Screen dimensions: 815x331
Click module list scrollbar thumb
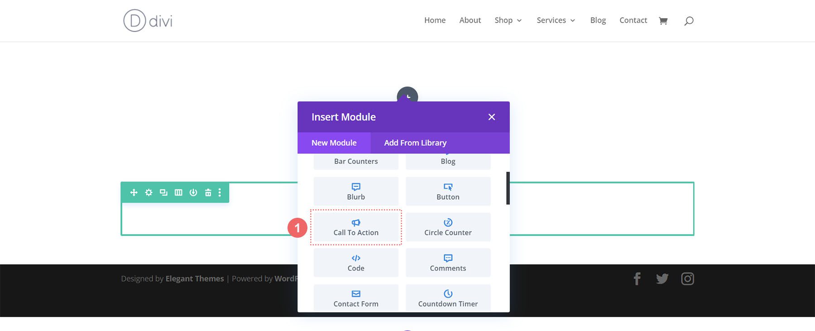pos(508,188)
